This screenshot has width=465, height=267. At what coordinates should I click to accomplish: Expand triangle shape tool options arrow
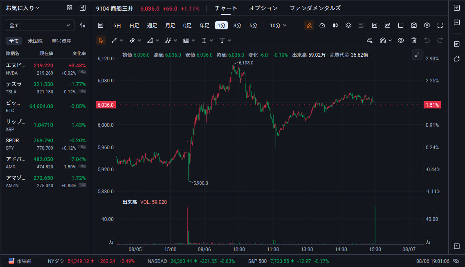coord(157,40)
